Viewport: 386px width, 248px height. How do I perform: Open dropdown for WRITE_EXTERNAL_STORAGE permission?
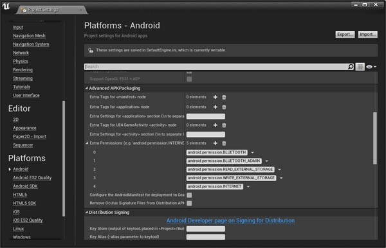[281, 178]
